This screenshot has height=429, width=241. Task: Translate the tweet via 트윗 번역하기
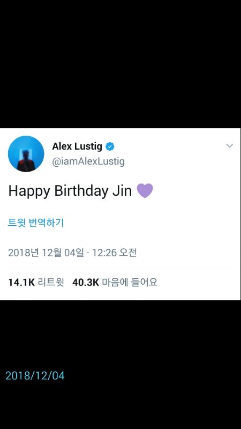pos(36,223)
